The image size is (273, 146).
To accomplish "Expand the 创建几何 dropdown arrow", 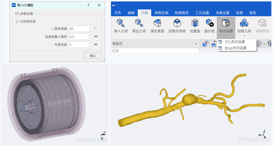I will 244,36.
